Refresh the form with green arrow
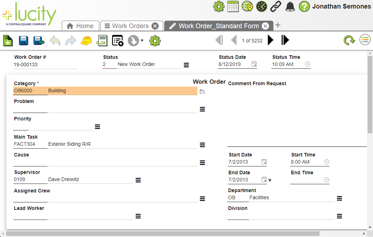Image resolution: width=373 pixels, height=237 pixels. [349, 40]
